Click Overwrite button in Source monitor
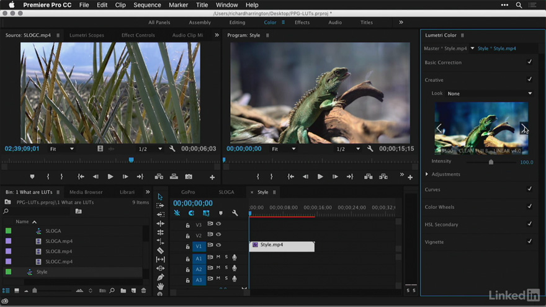Screen dimensions: 546x307 click(174, 177)
